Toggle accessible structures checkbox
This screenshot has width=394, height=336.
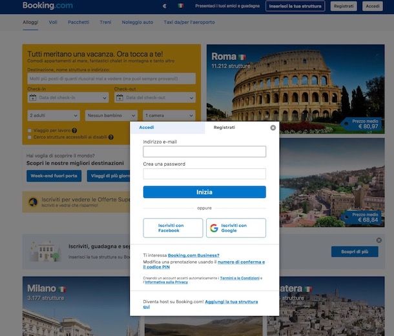(x=30, y=137)
